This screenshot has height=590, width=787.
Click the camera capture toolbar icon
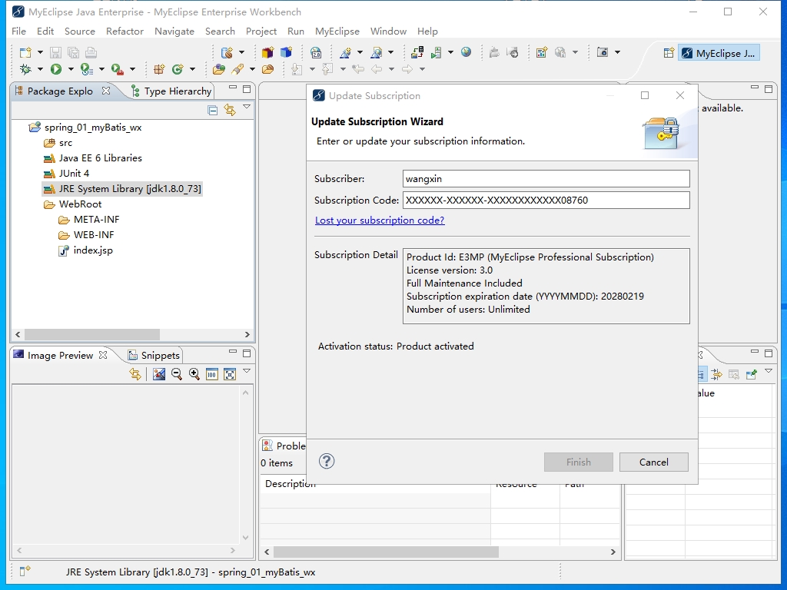point(603,52)
